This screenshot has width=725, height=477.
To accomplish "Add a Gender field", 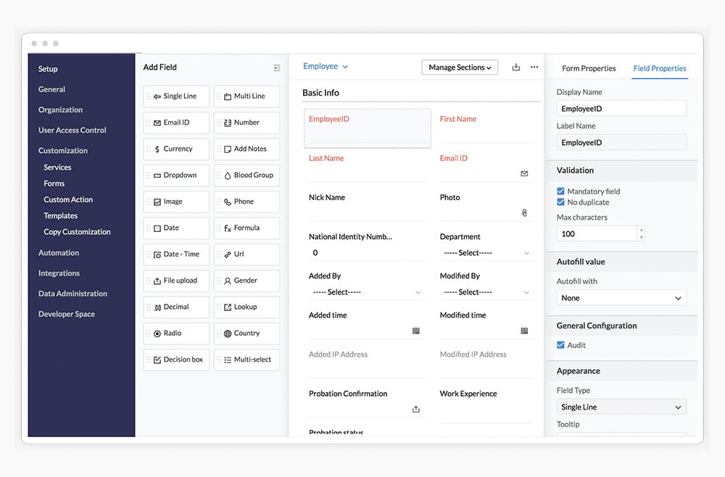I will point(247,281).
